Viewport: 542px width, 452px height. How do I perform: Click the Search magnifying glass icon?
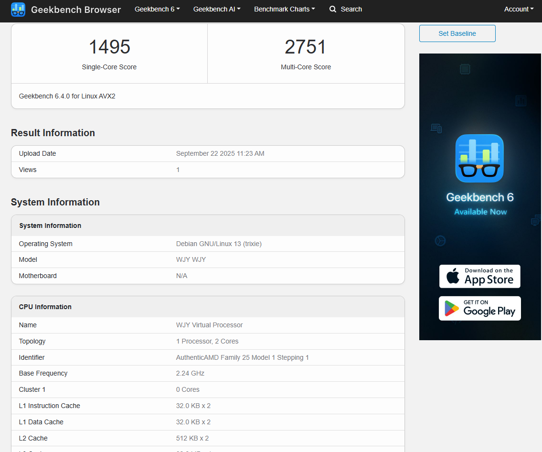(x=332, y=9)
